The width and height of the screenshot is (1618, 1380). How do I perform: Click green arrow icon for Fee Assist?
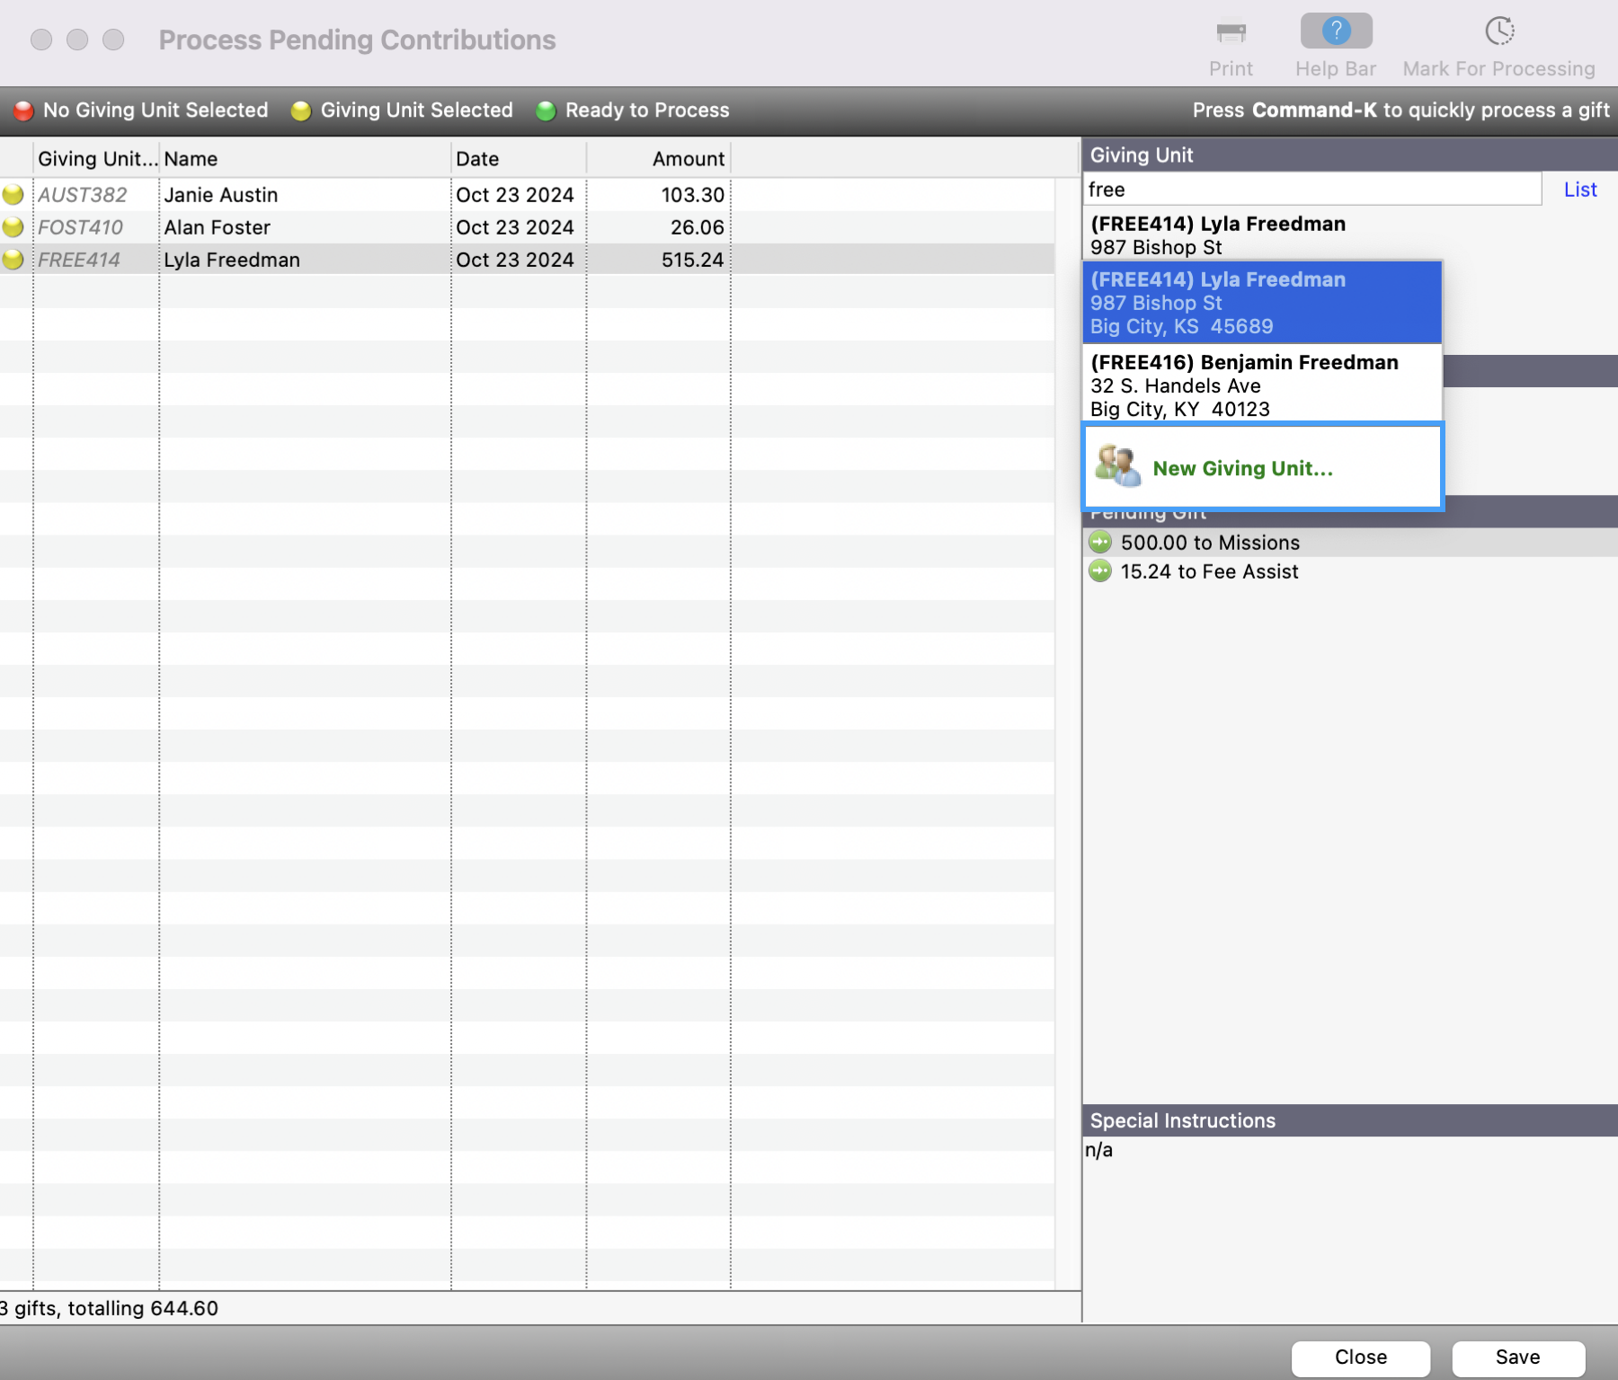tap(1100, 571)
